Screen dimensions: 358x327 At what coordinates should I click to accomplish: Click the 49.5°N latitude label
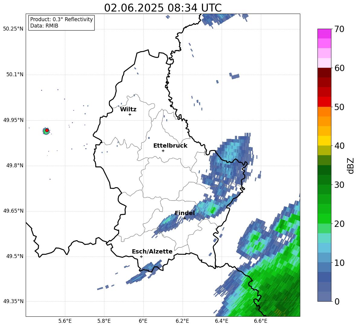(15, 256)
